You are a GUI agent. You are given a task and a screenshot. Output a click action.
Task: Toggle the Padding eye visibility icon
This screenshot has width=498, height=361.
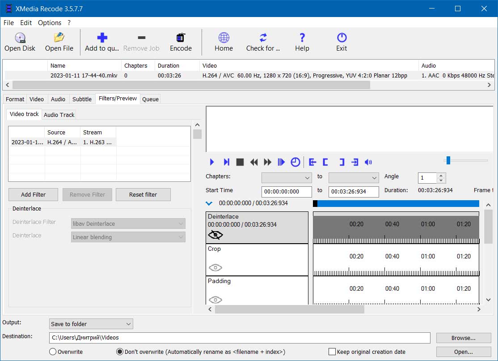tap(215, 300)
